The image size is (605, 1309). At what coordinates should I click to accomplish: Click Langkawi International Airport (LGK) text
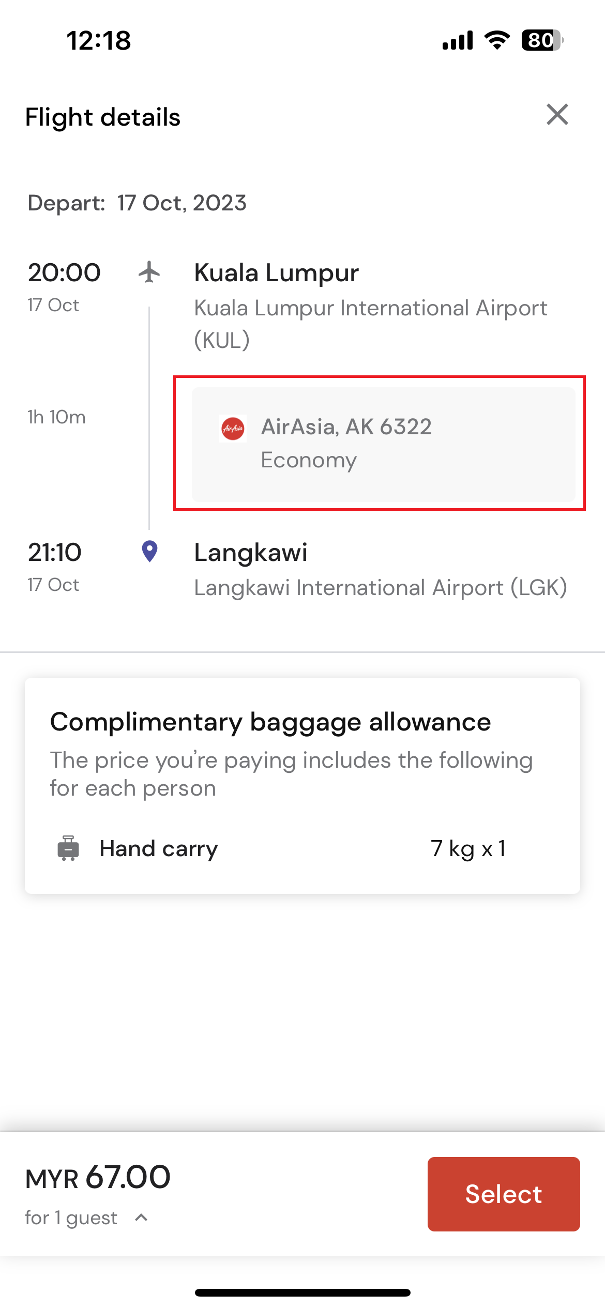click(x=381, y=587)
